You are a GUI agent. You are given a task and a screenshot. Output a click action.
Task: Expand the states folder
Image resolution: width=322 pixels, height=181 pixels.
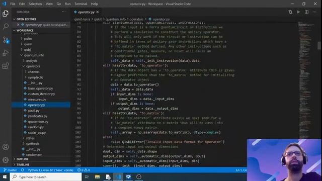coord(30,138)
